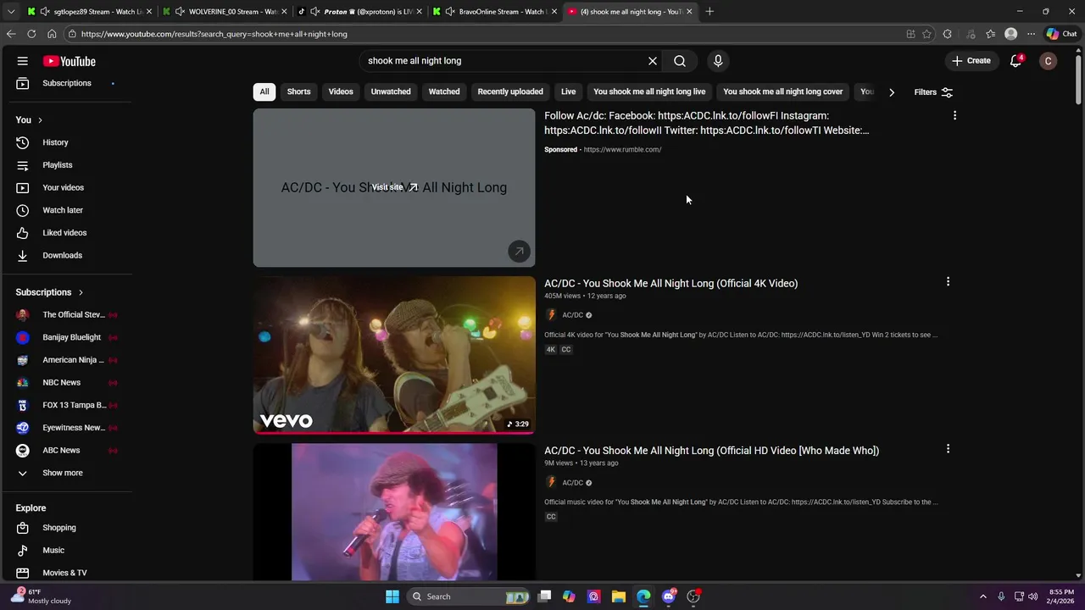Image resolution: width=1085 pixels, height=610 pixels.
Task: Open the account avatar menu
Action: (1049, 61)
